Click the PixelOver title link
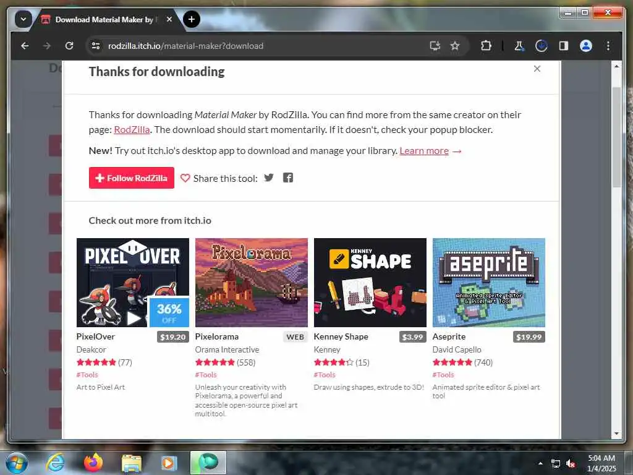Image resolution: width=633 pixels, height=475 pixels. click(96, 336)
